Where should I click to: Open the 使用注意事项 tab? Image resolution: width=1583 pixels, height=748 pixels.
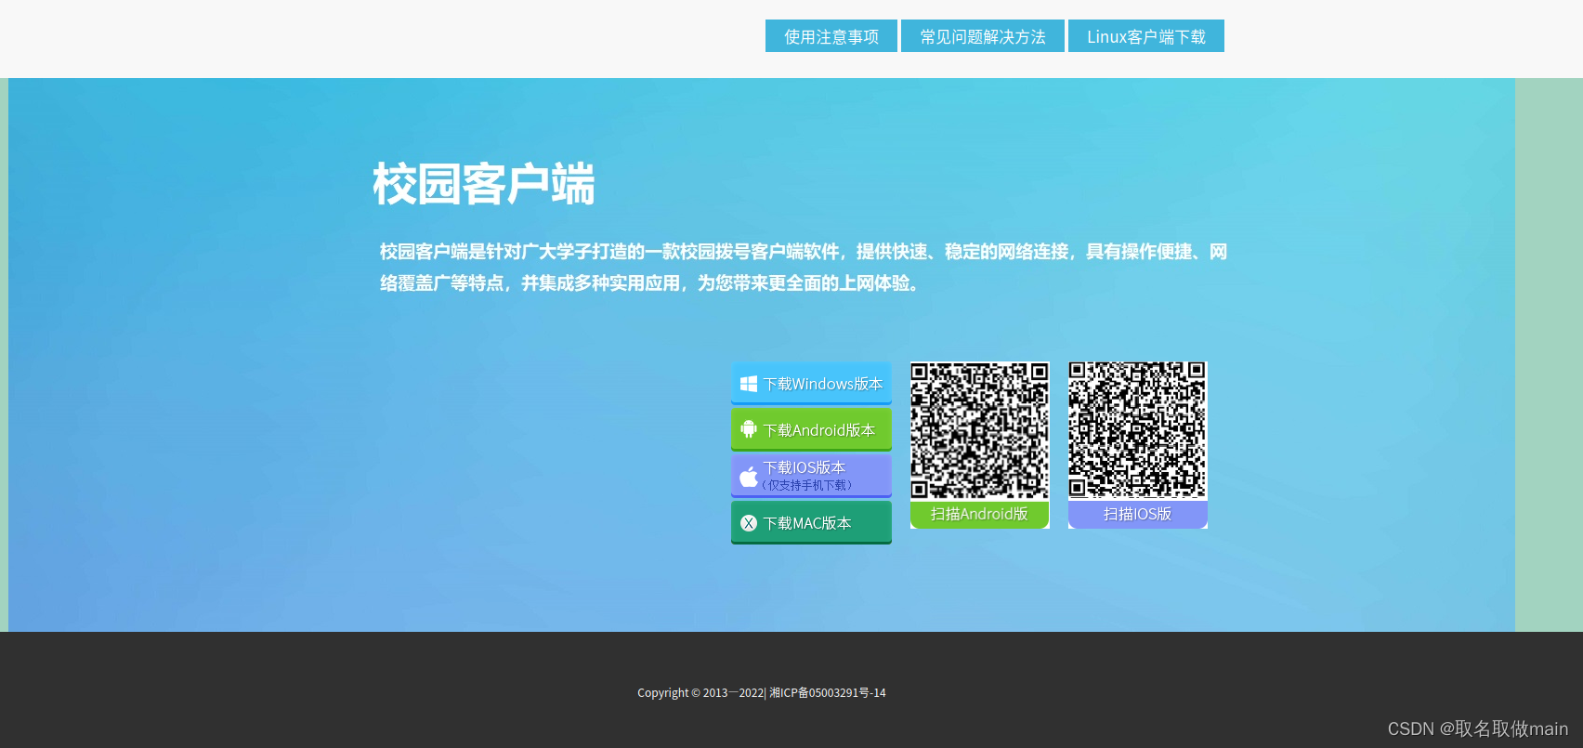pos(831,36)
